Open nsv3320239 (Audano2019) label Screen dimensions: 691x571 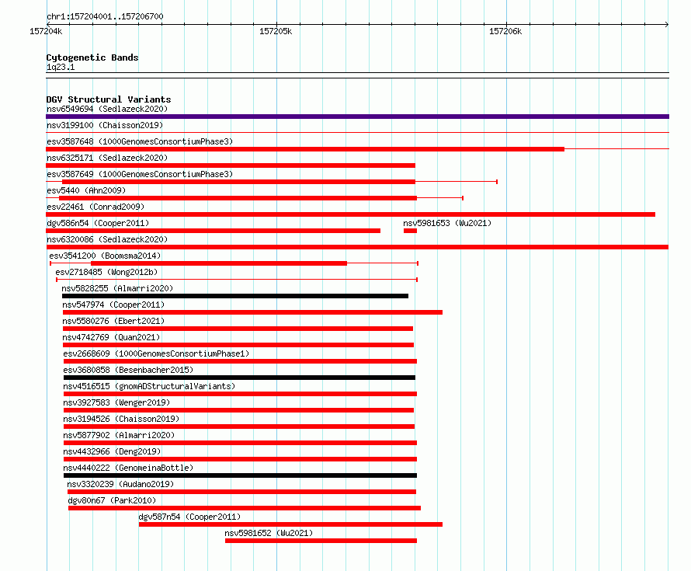point(120,484)
